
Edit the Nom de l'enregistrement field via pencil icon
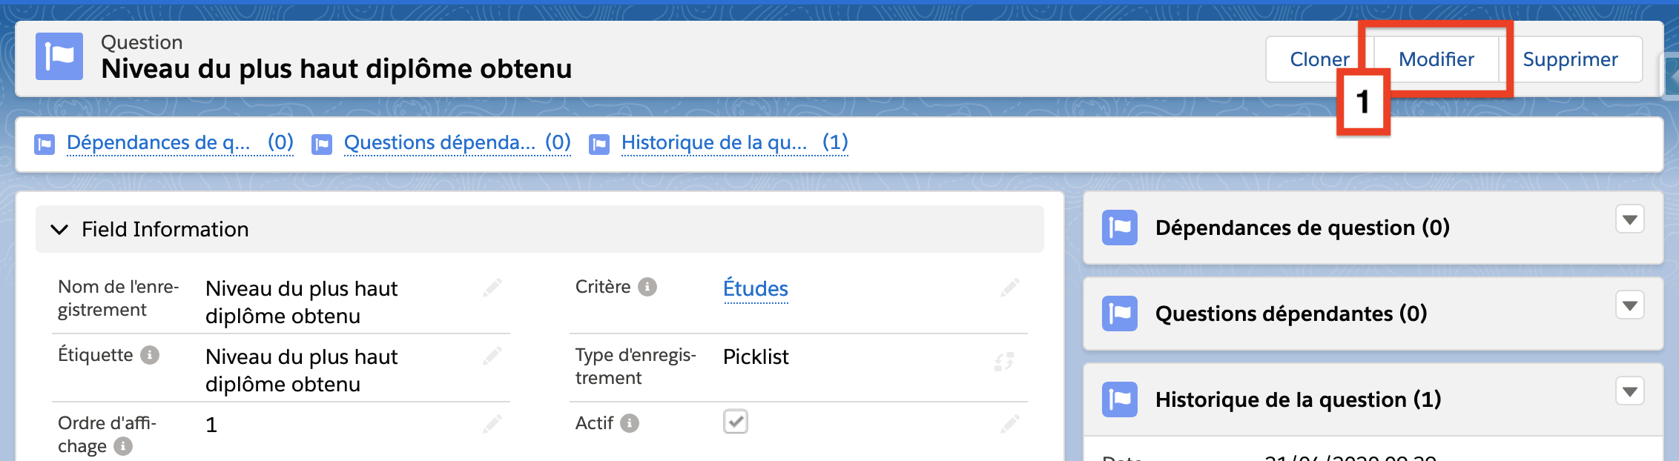492,288
